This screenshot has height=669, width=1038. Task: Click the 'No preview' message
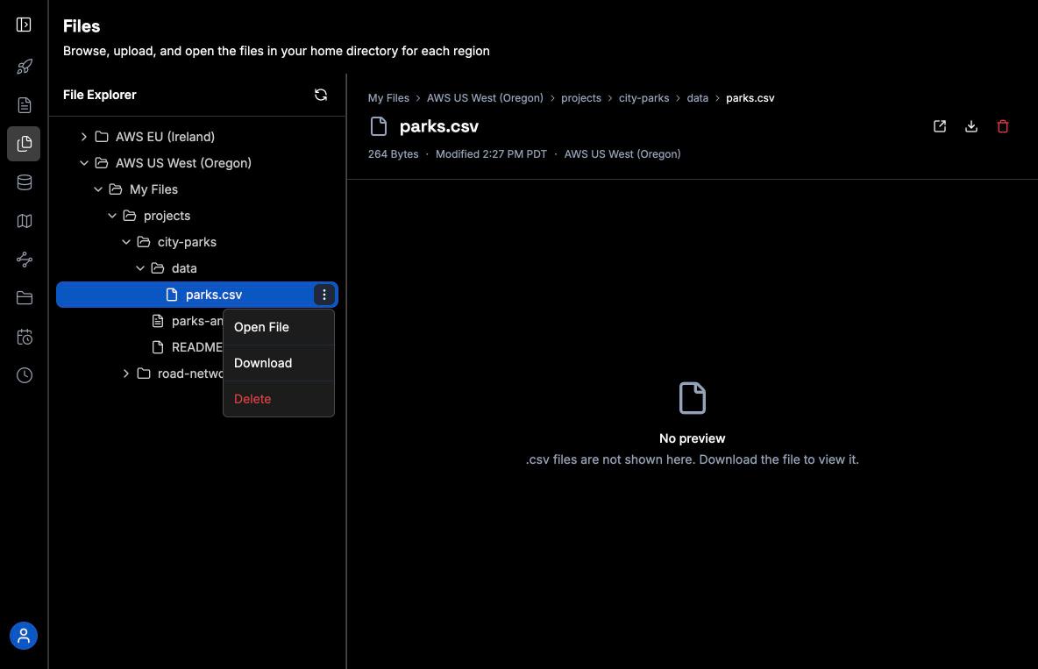[692, 438]
